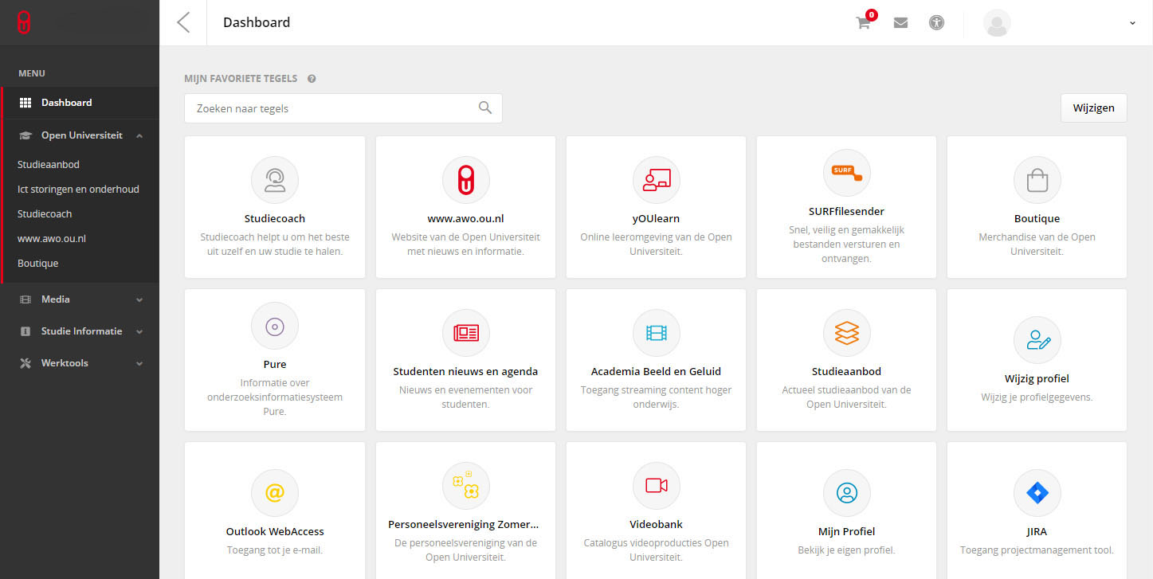Focus the Zoeken naar tegels field

343,108
